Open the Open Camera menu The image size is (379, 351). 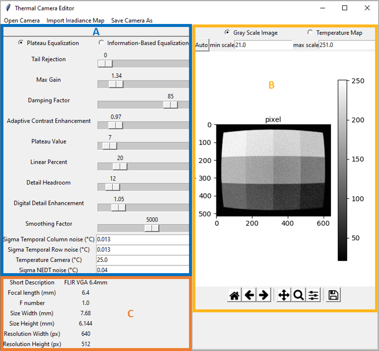(x=22, y=21)
